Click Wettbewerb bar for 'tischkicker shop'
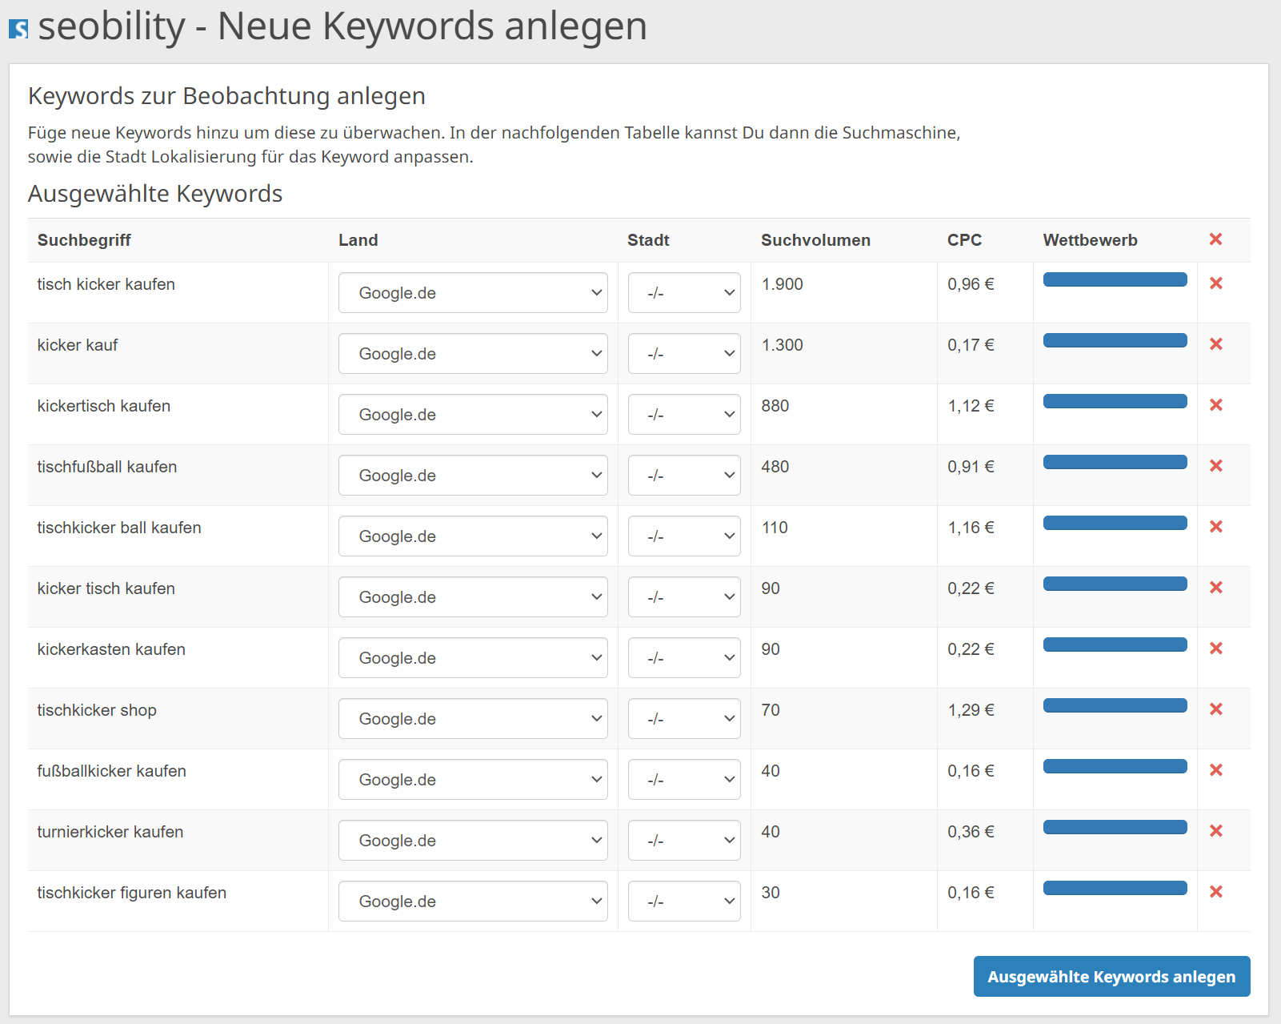1281x1024 pixels. [x=1115, y=705]
